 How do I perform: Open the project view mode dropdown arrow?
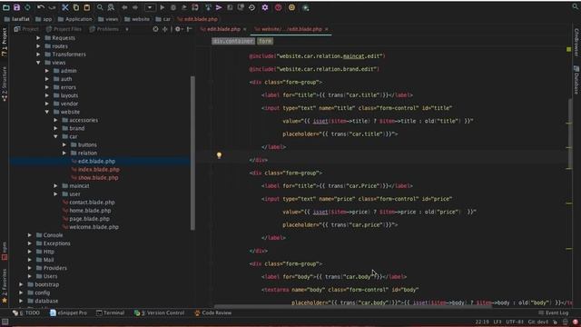(x=127, y=29)
